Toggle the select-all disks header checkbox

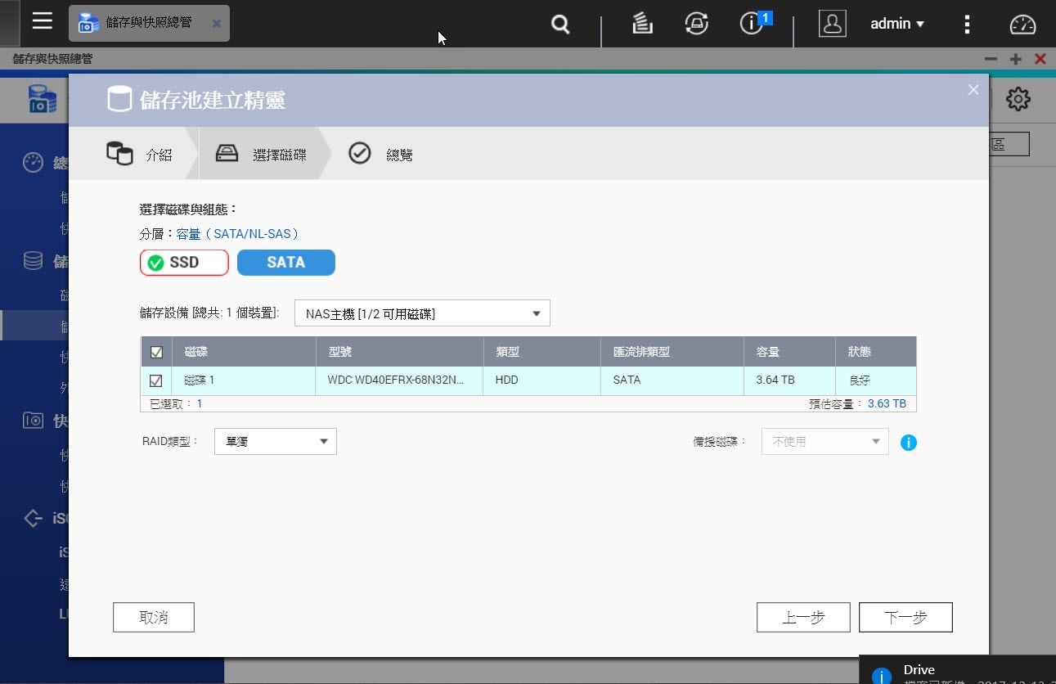(156, 353)
